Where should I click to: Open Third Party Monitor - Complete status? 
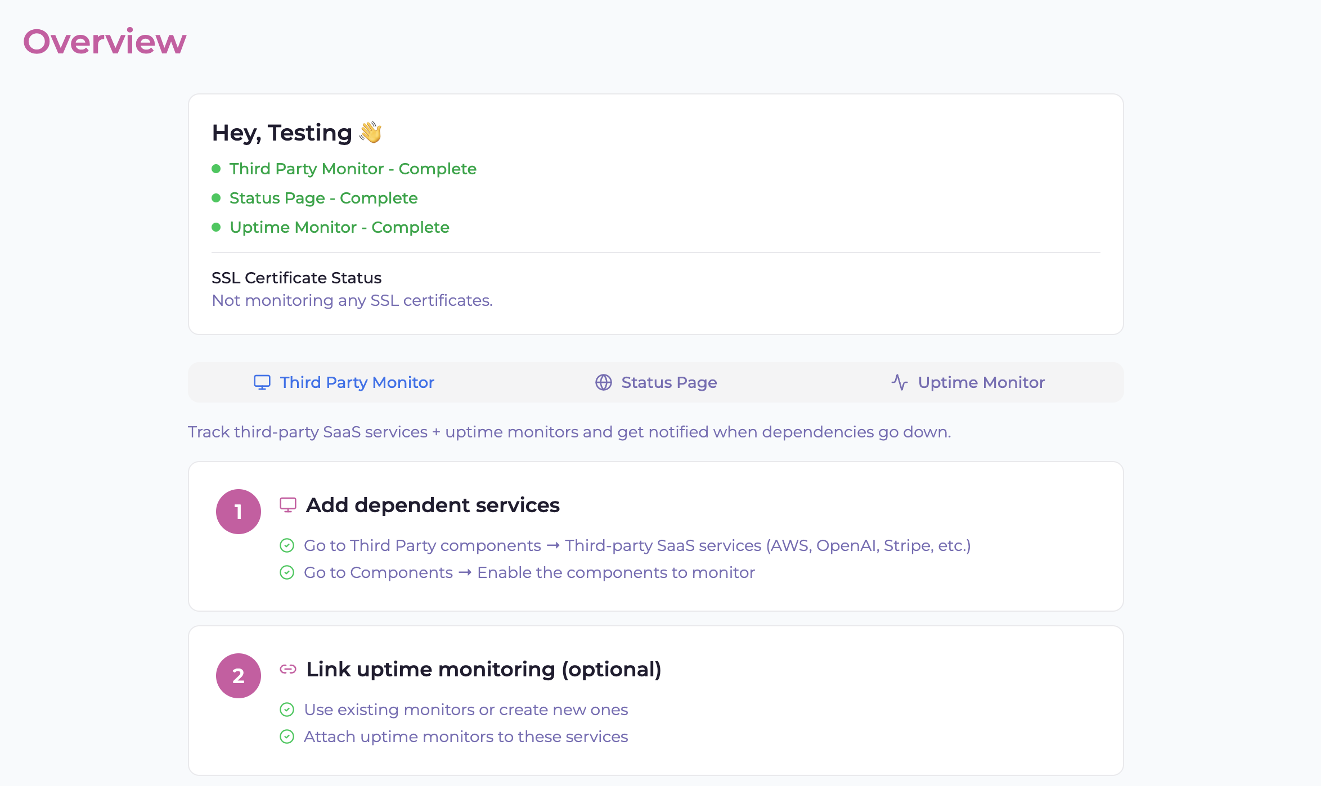(x=353, y=169)
